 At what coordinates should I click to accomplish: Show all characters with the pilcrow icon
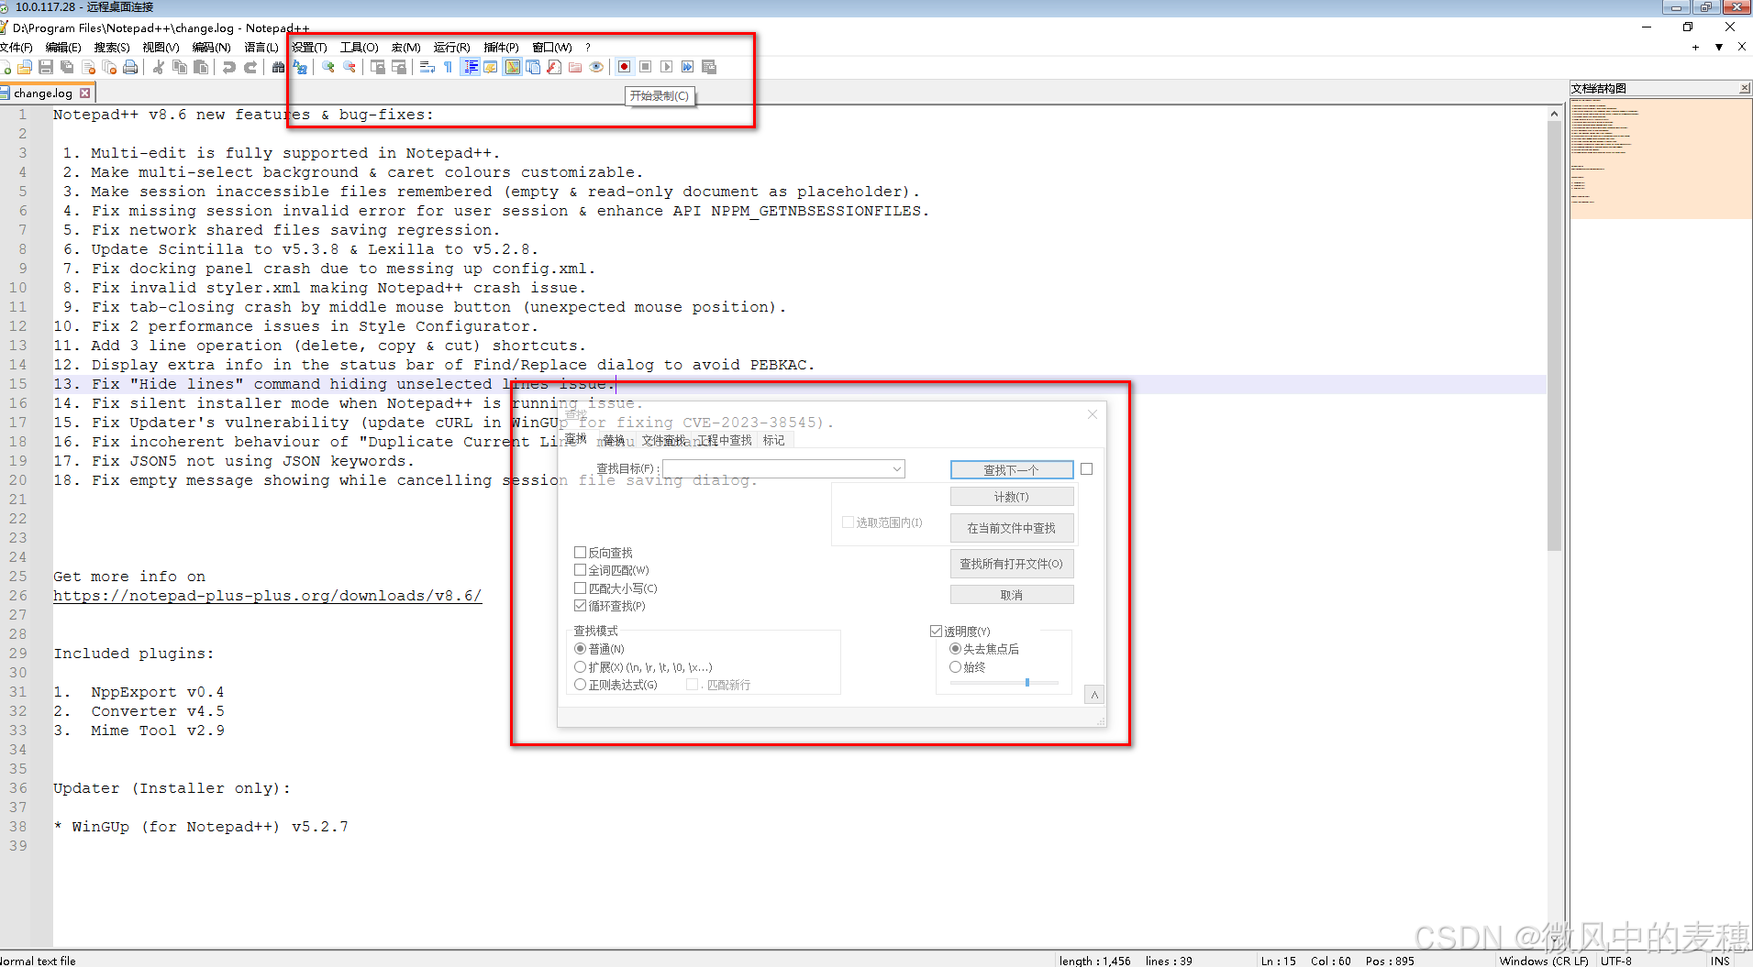coord(449,67)
